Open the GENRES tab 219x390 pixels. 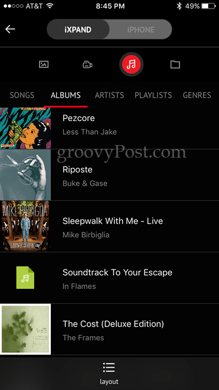coord(197,95)
